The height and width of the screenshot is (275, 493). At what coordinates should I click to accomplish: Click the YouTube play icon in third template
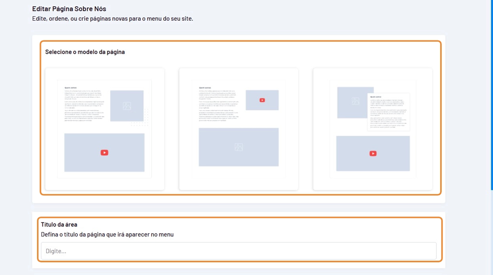pyautogui.click(x=373, y=153)
